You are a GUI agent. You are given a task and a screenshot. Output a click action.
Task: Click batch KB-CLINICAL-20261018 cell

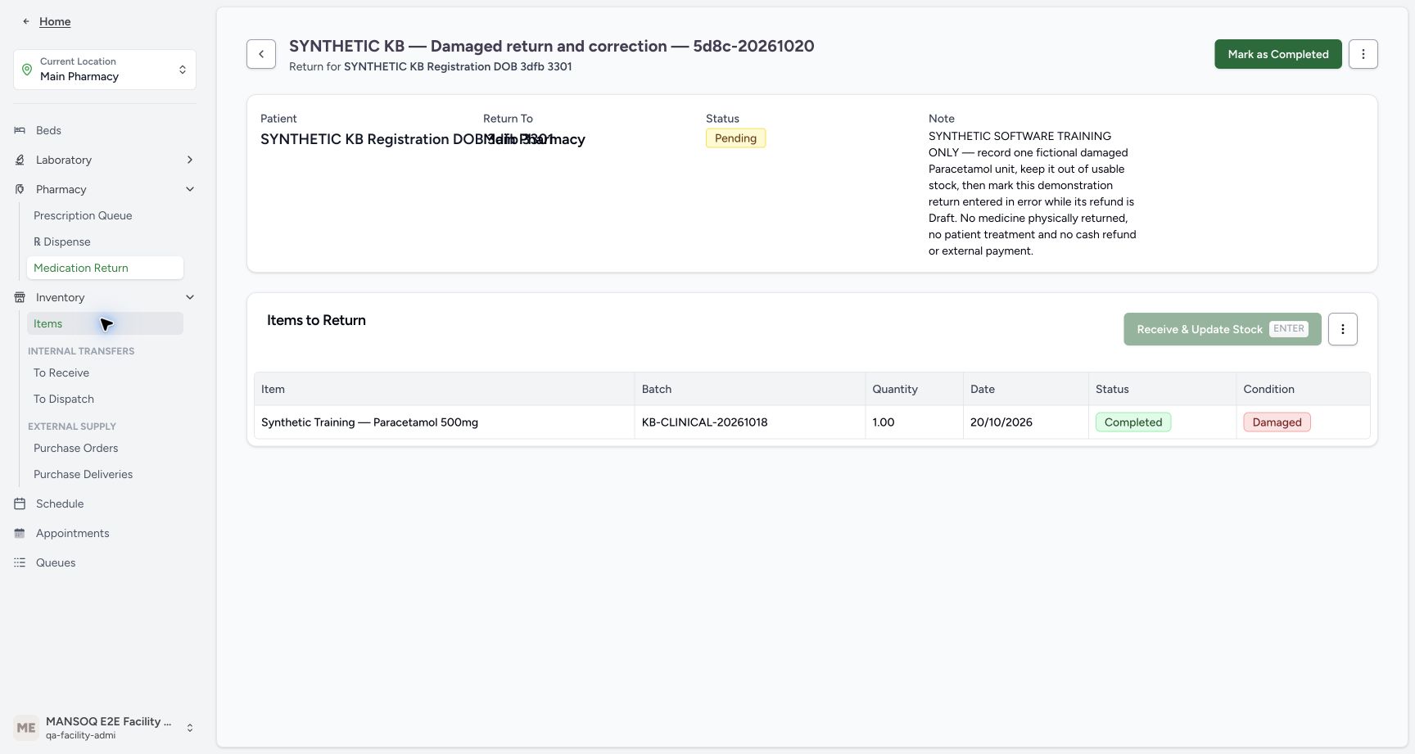tap(749, 422)
